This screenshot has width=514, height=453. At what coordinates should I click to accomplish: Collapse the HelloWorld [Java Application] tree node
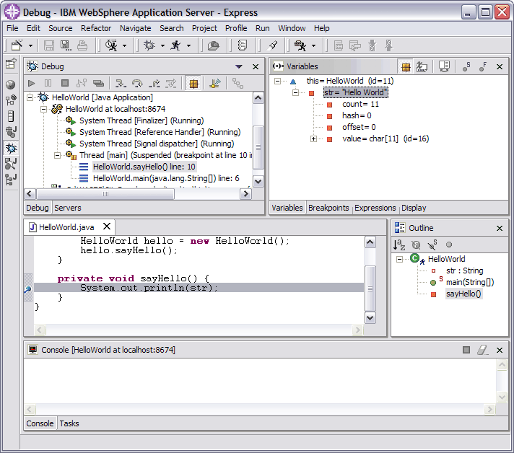(x=30, y=97)
